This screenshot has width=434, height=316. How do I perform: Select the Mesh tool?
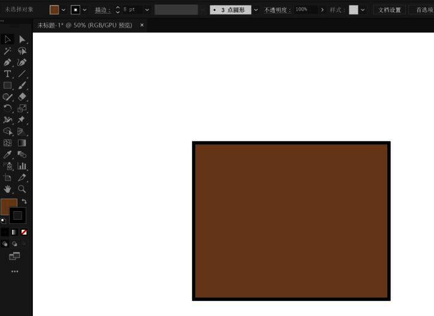pyautogui.click(x=7, y=143)
